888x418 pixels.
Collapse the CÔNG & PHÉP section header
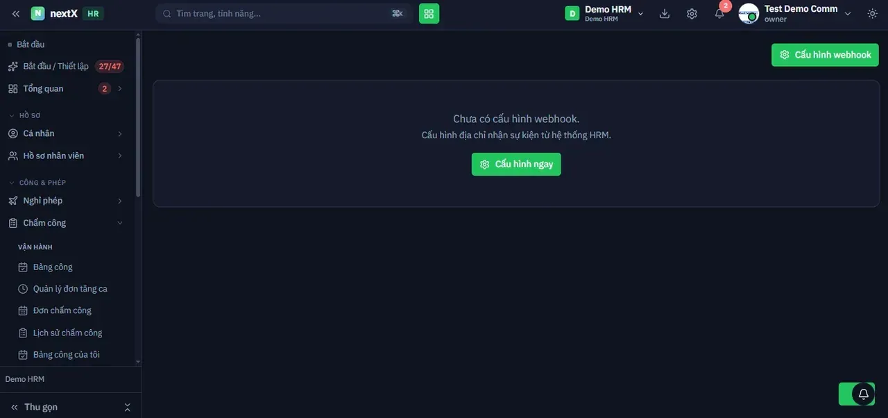click(x=42, y=183)
